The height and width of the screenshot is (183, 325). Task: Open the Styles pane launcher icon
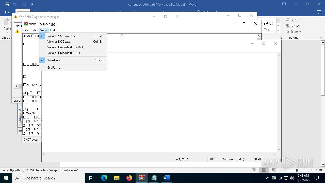coord(281,38)
